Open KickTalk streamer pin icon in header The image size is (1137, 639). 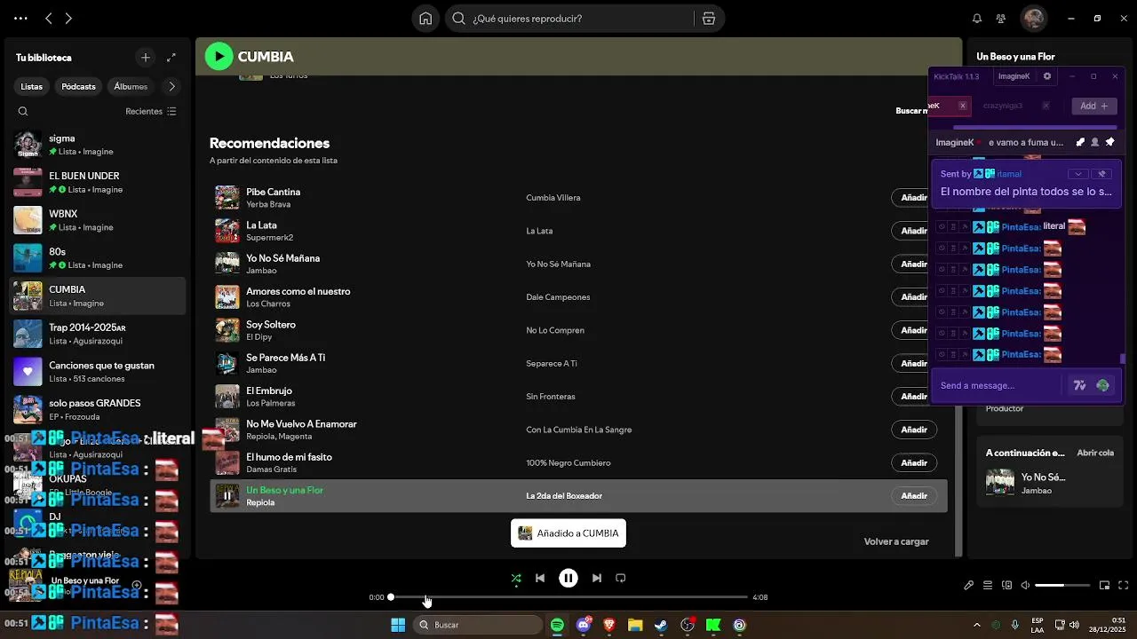(1109, 142)
